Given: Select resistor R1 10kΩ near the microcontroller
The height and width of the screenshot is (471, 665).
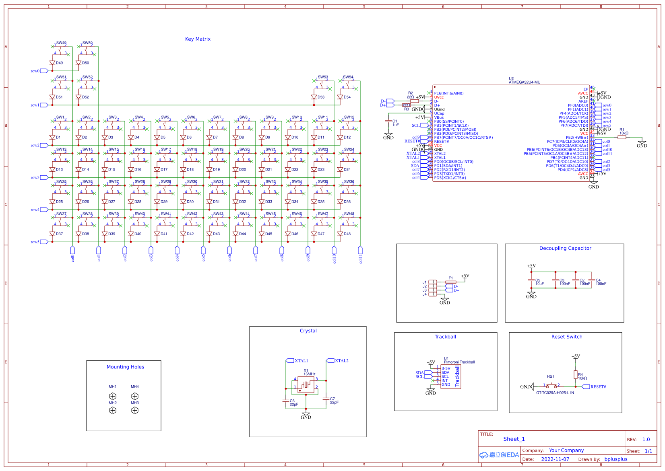Looking at the screenshot, I should click(x=623, y=136).
